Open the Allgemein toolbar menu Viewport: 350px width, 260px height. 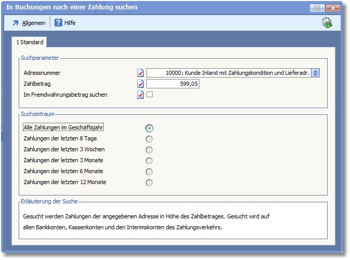tap(29, 23)
